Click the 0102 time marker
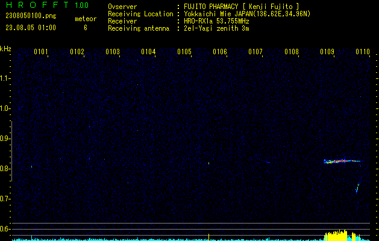This screenshot has height=241, width=379. 77,52
